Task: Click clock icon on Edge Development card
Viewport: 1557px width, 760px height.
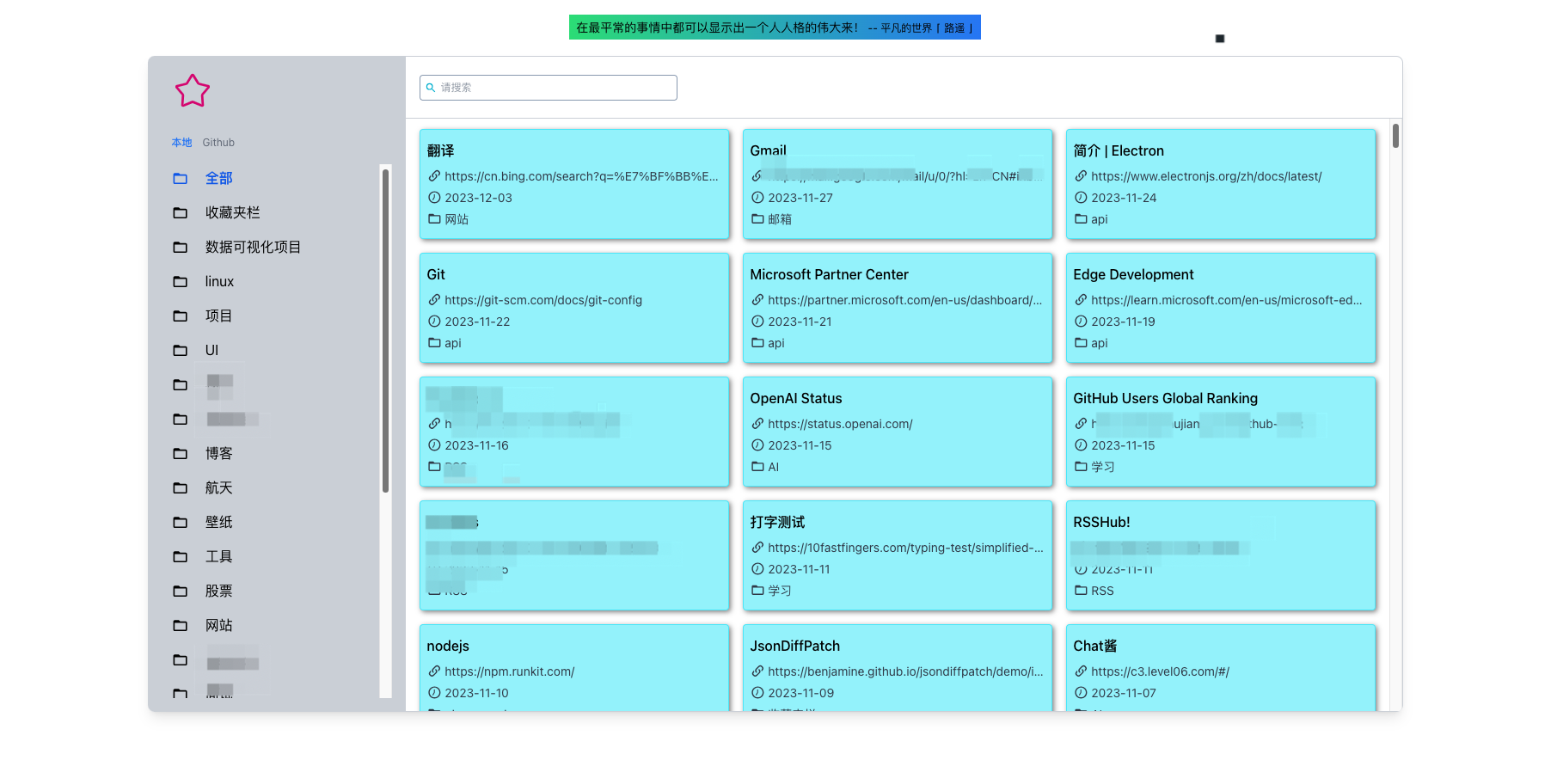Action: pos(1081,322)
